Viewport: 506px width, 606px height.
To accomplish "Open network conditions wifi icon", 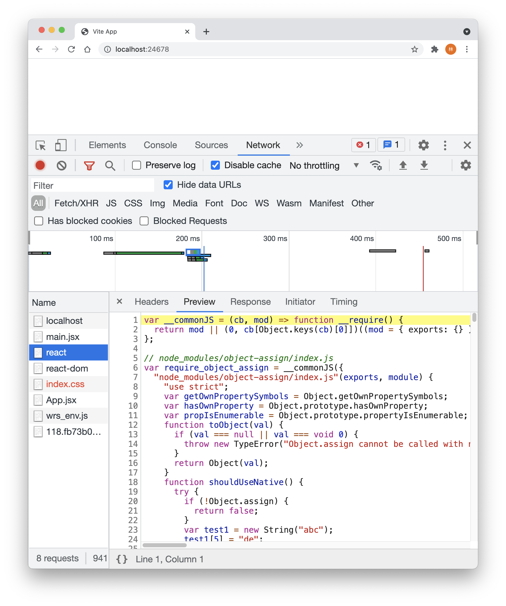I will [x=375, y=165].
